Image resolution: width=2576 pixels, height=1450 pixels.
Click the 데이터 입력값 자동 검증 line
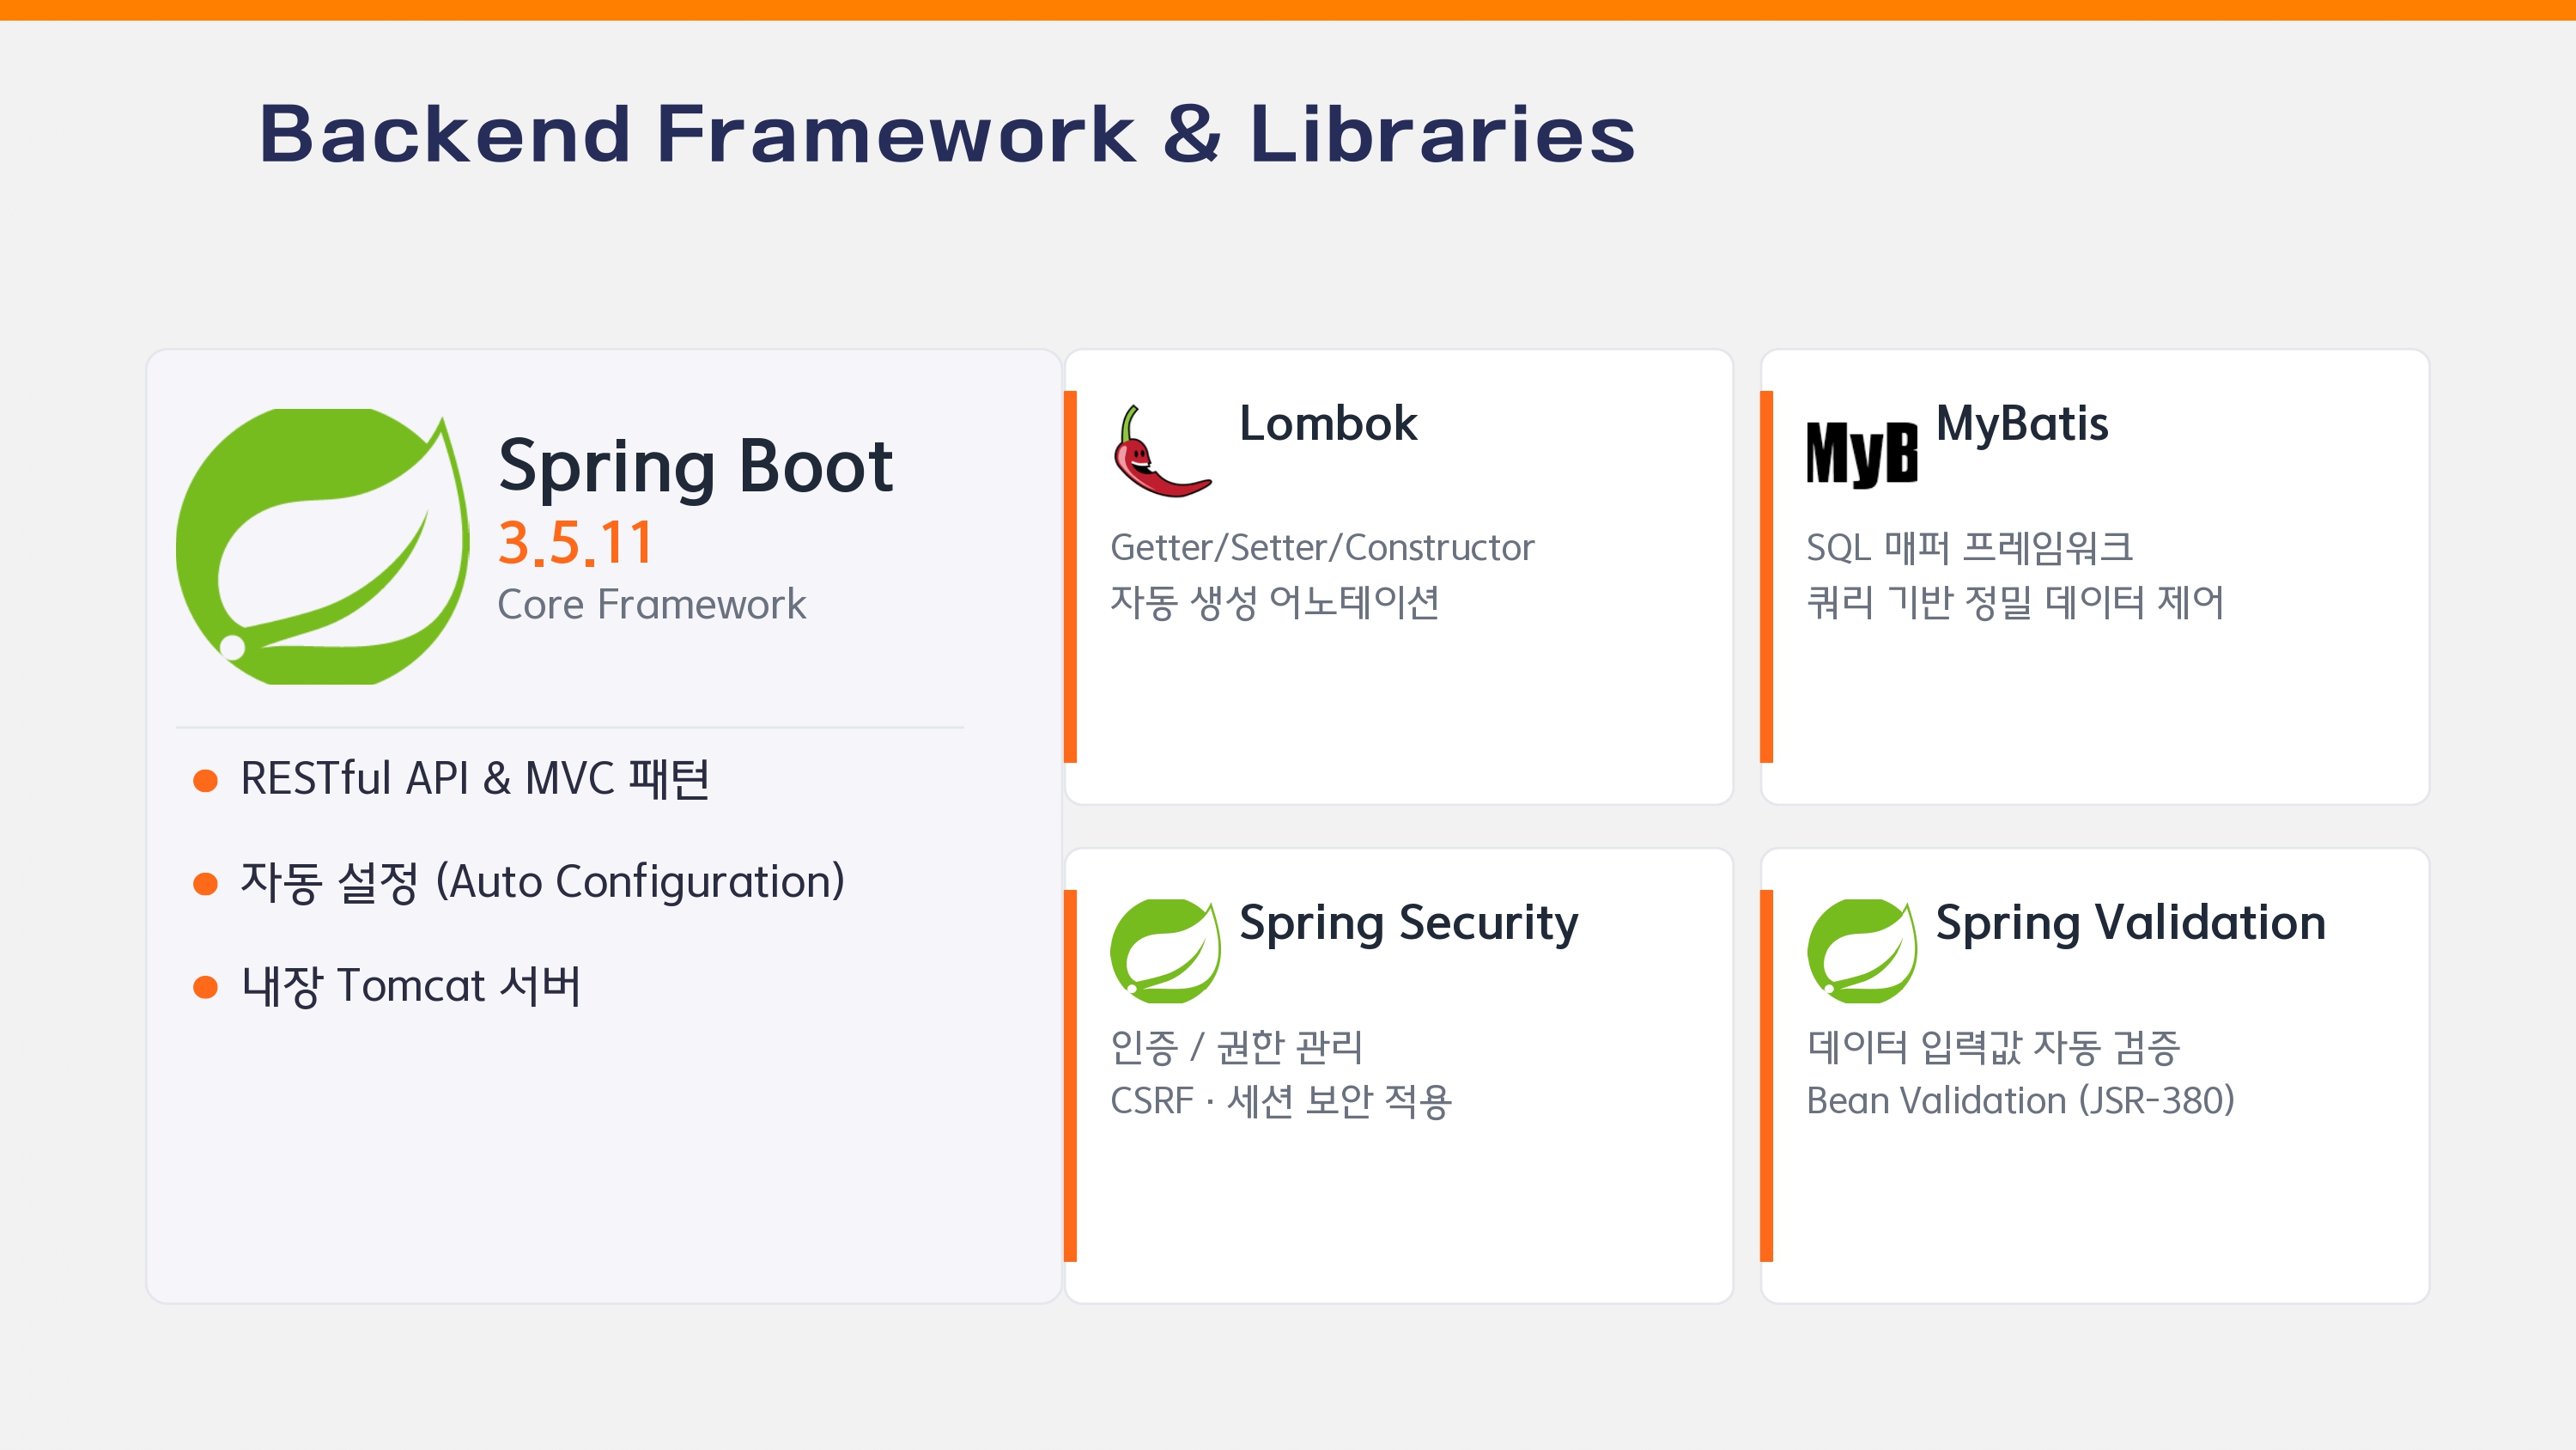(1993, 1047)
